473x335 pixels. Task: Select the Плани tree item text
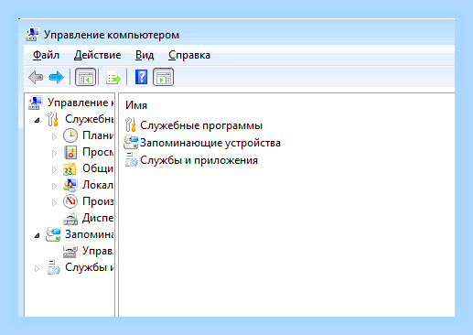[98, 135]
